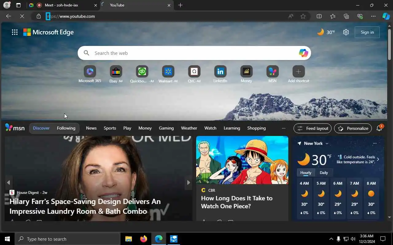The height and width of the screenshot is (245, 393).
Task: Open msn notifications bell
Action: click(379, 128)
